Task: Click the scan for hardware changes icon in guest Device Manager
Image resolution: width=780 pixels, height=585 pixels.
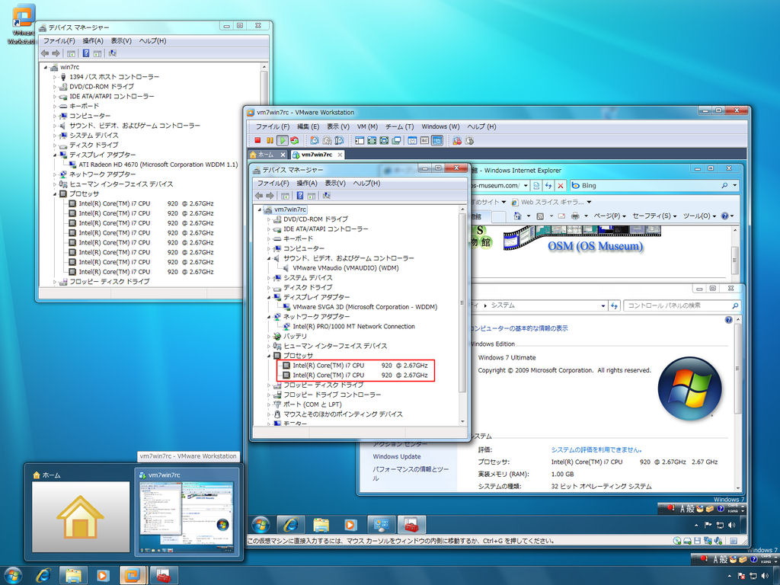Action: [x=326, y=196]
